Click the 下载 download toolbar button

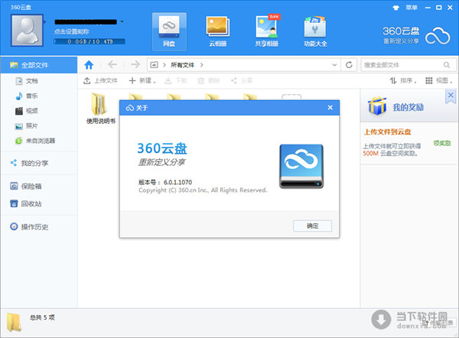point(176,80)
